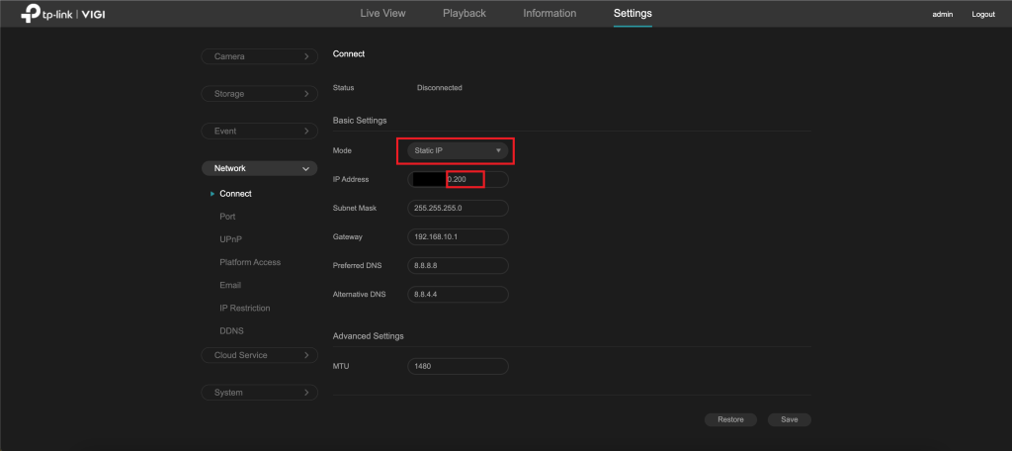Click the Basic Settings heading

(x=360, y=121)
